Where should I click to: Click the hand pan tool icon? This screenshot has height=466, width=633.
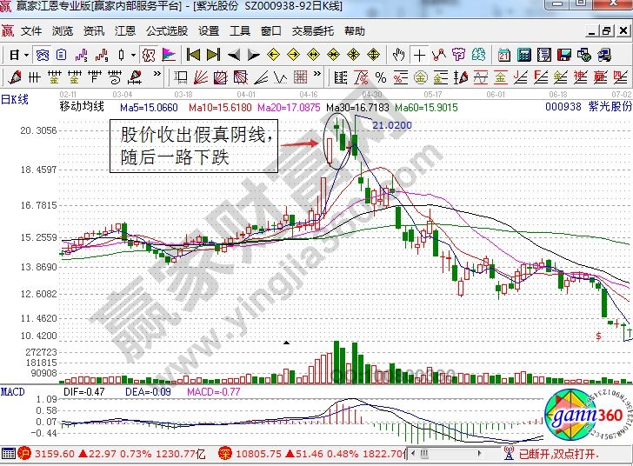tap(399, 54)
